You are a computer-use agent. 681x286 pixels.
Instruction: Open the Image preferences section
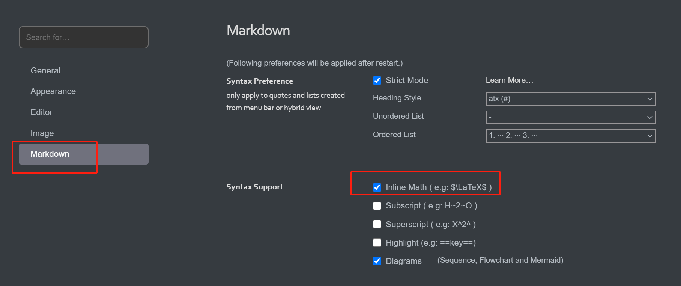(x=42, y=133)
